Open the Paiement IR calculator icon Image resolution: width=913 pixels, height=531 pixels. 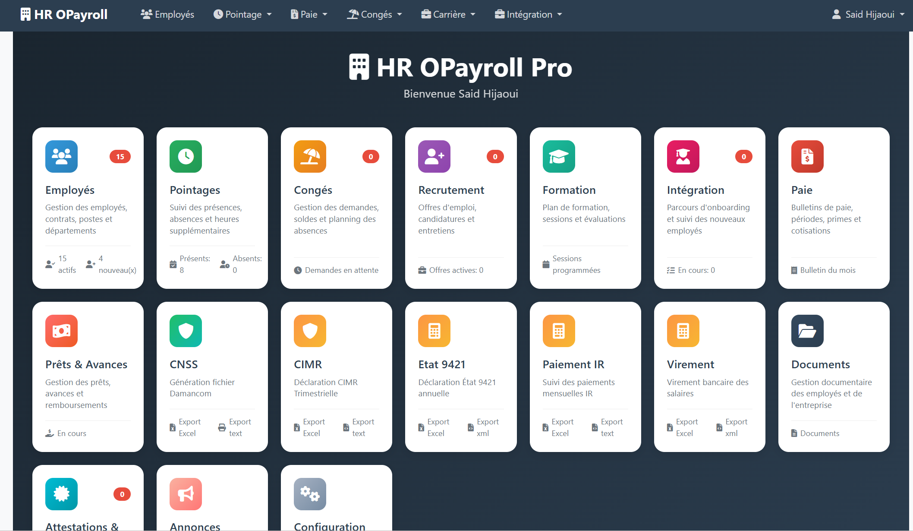(559, 331)
